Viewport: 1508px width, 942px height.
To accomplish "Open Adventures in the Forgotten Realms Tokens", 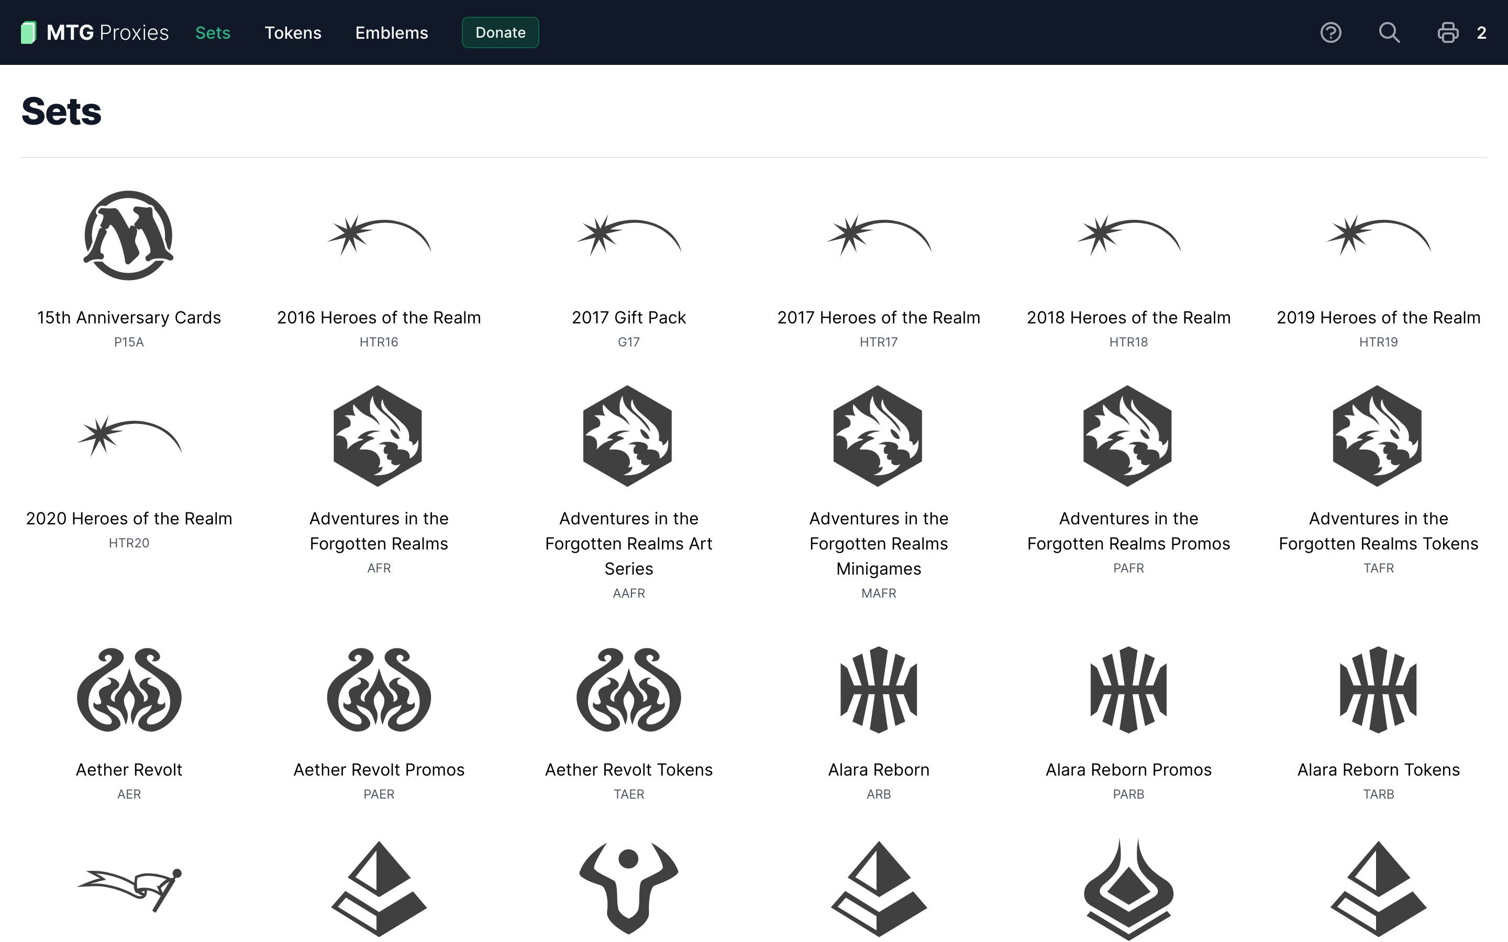I will pos(1378,531).
